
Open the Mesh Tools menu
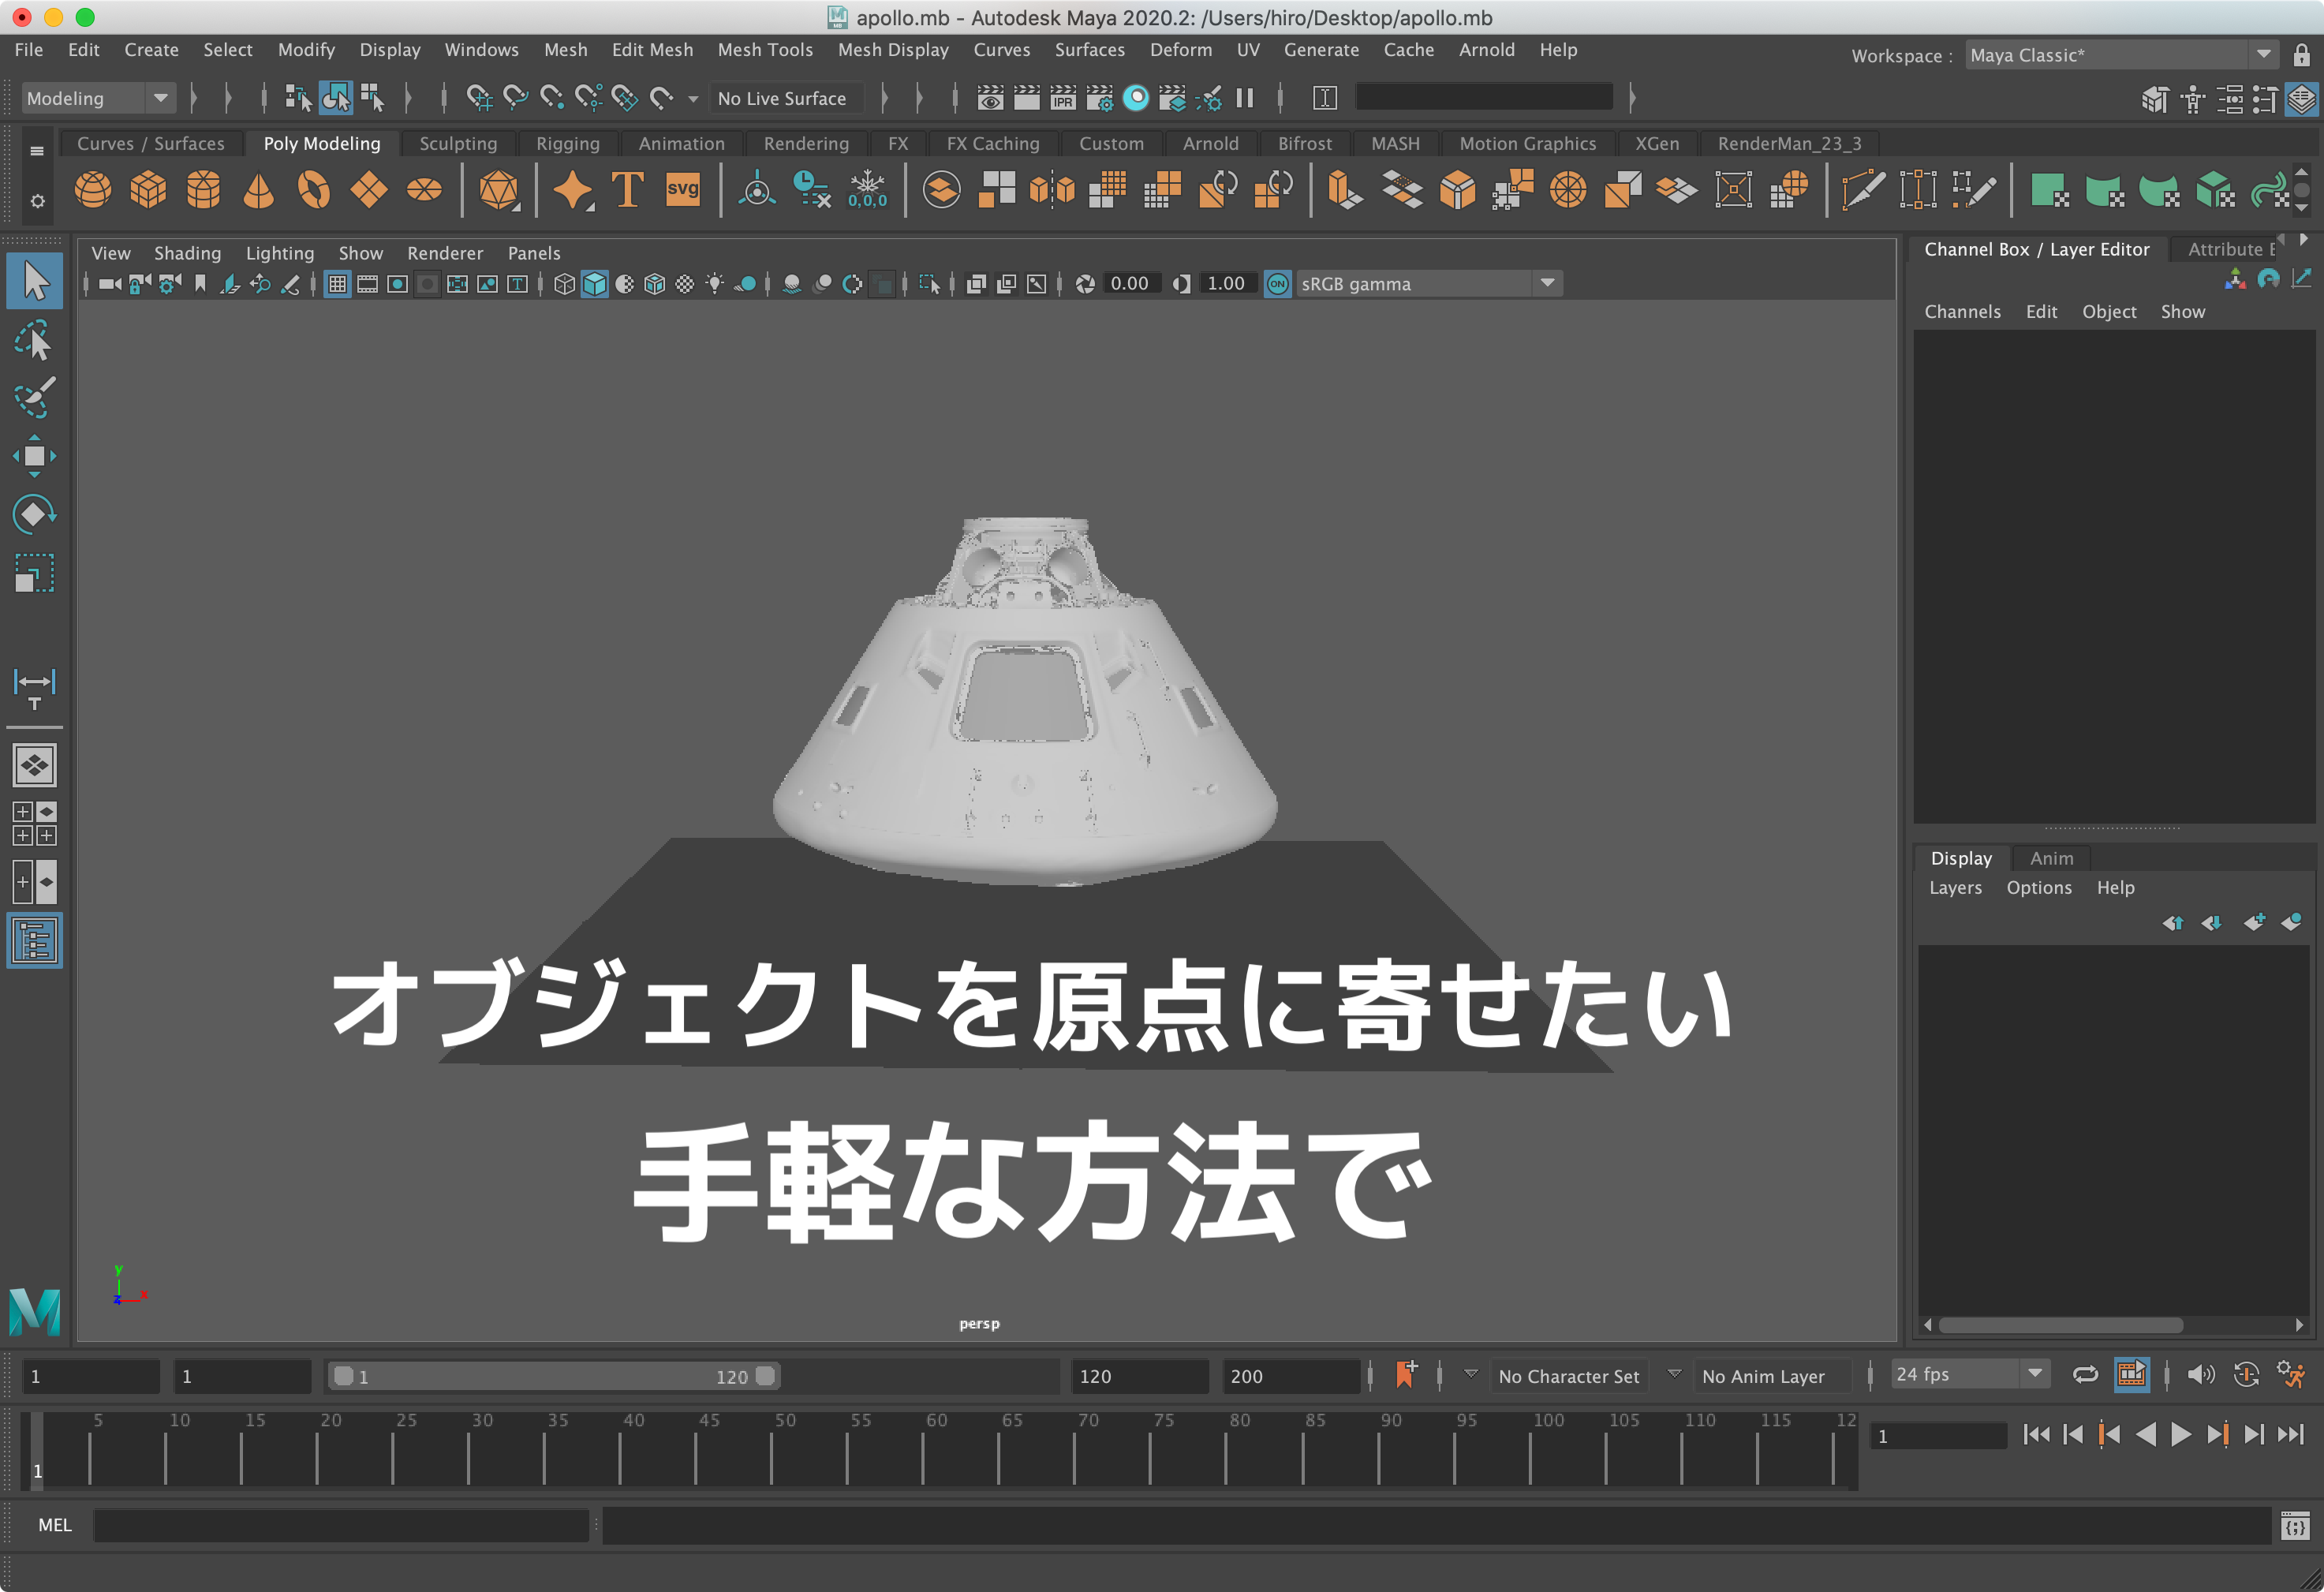[x=765, y=50]
